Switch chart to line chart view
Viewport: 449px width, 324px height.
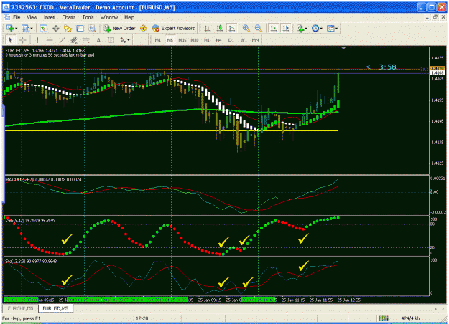pyautogui.click(x=231, y=28)
